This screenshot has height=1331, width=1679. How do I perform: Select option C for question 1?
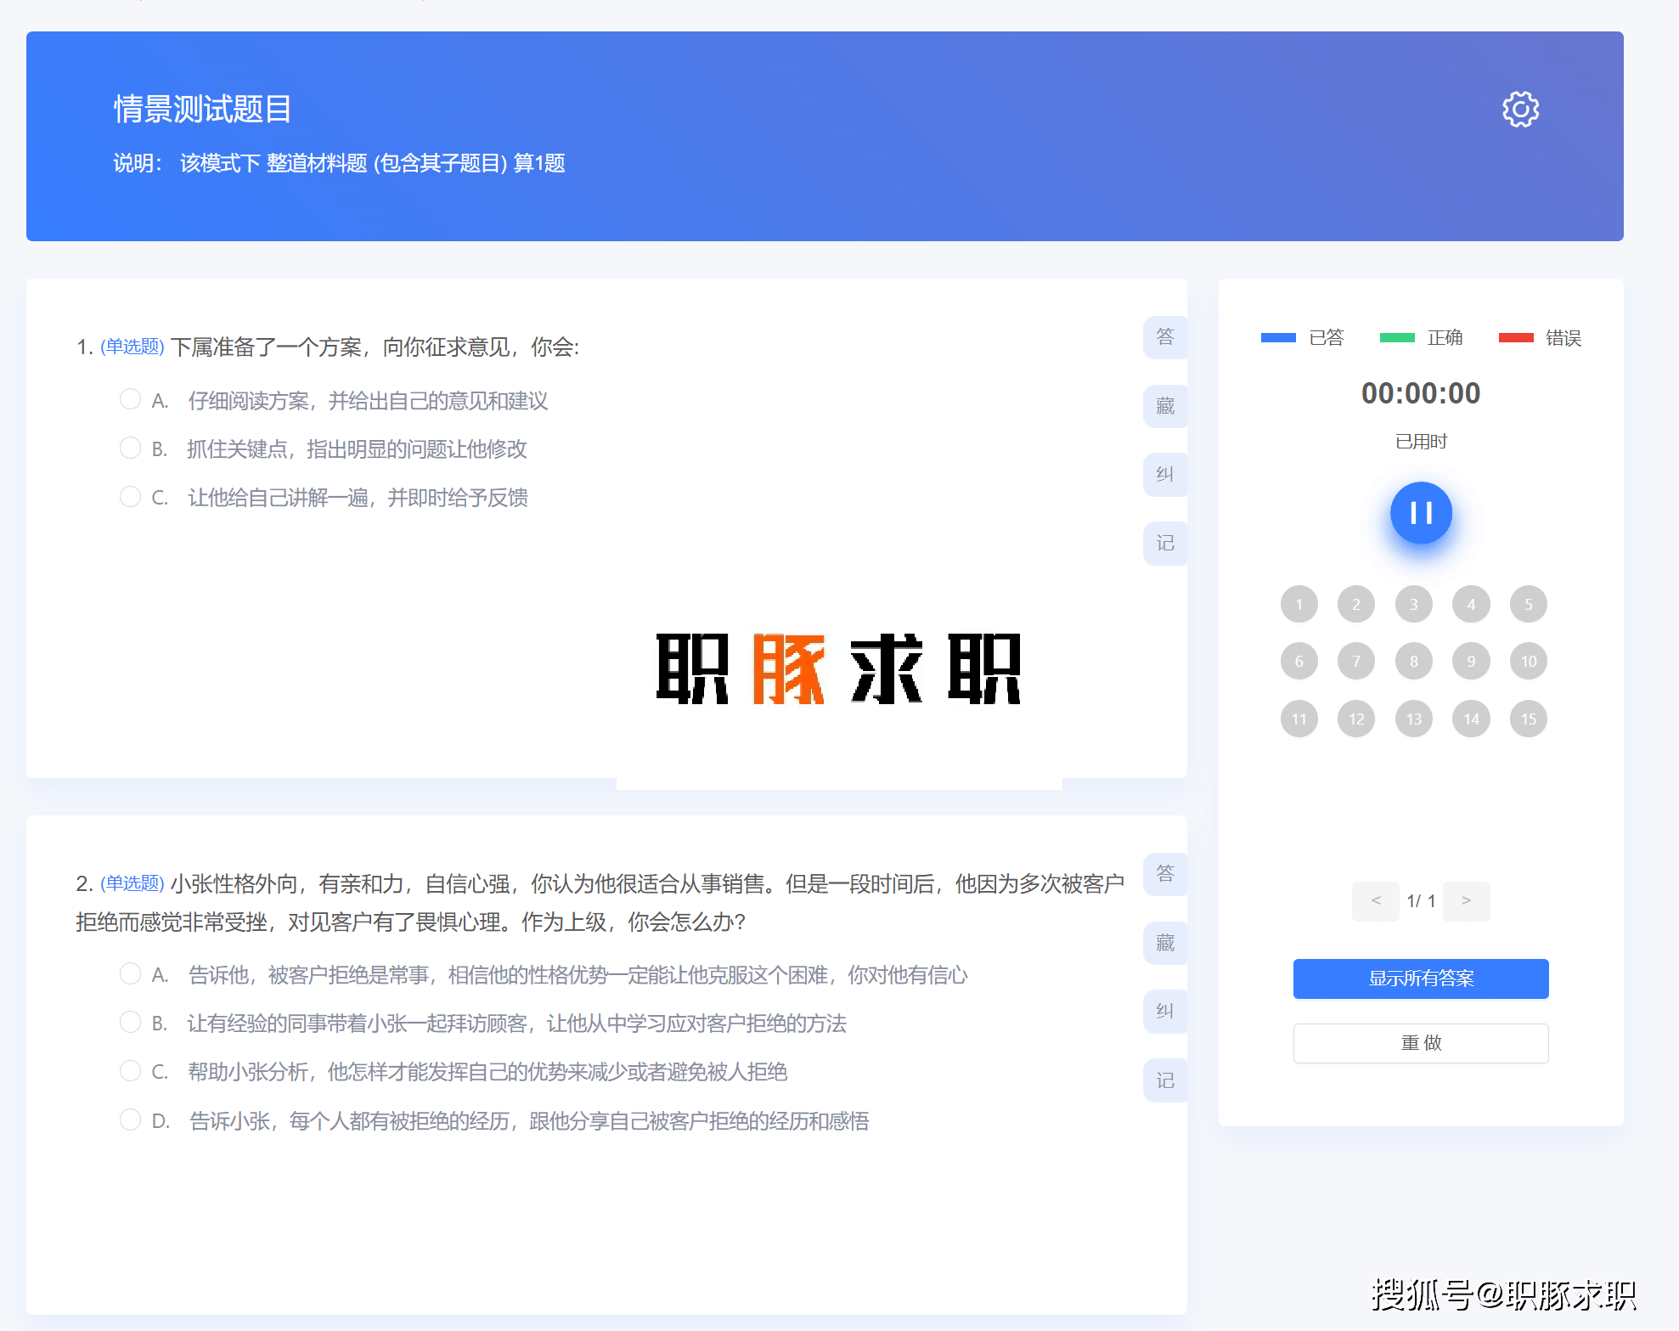(x=130, y=496)
